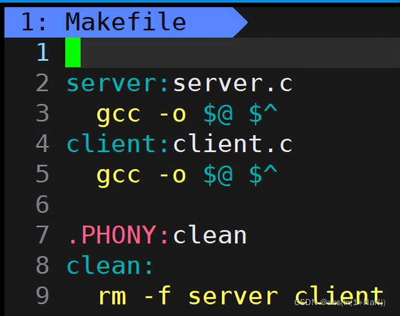The image size is (400, 316).
Task: Click line number 6 in the gutter
Action: [43, 205]
